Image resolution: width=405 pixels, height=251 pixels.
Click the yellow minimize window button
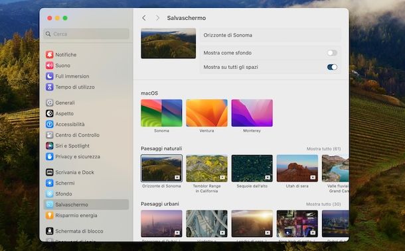pos(57,18)
